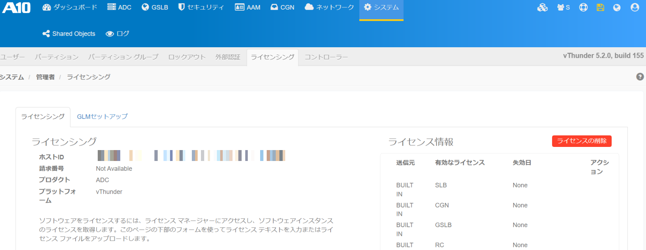Screen dimensions: 646x250
Task: Switch to the 外部認証 sub-tab
Action: [x=228, y=57]
